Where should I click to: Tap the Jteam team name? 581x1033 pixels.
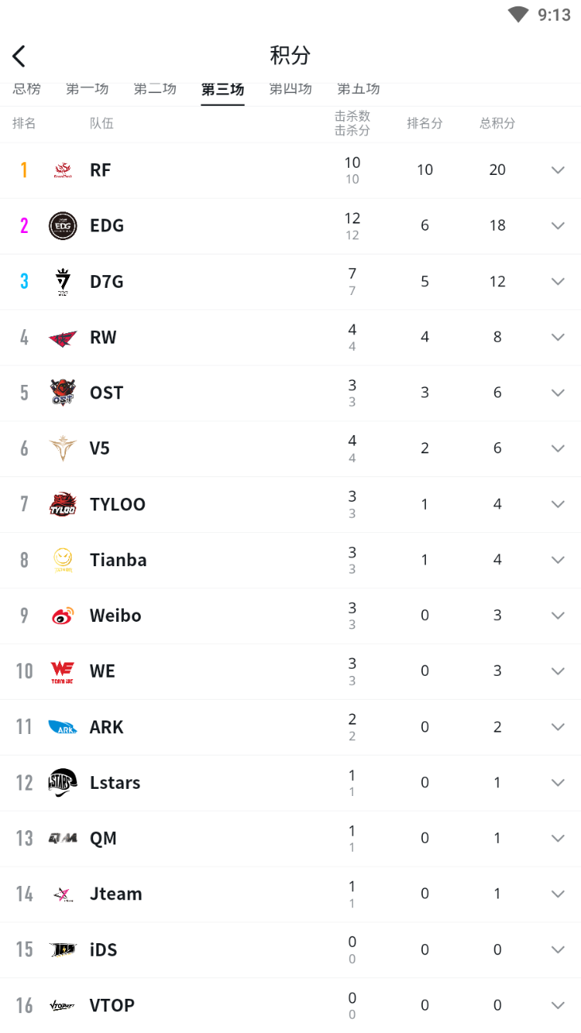pos(116,894)
